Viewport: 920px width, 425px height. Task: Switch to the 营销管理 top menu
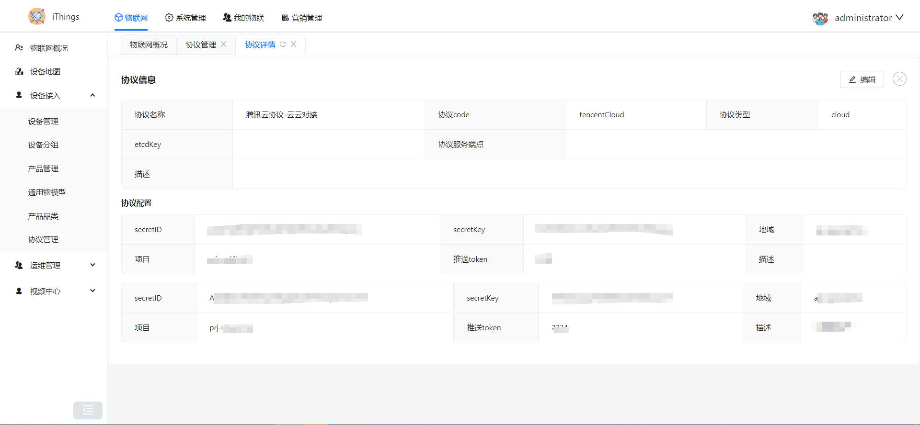[x=302, y=18]
